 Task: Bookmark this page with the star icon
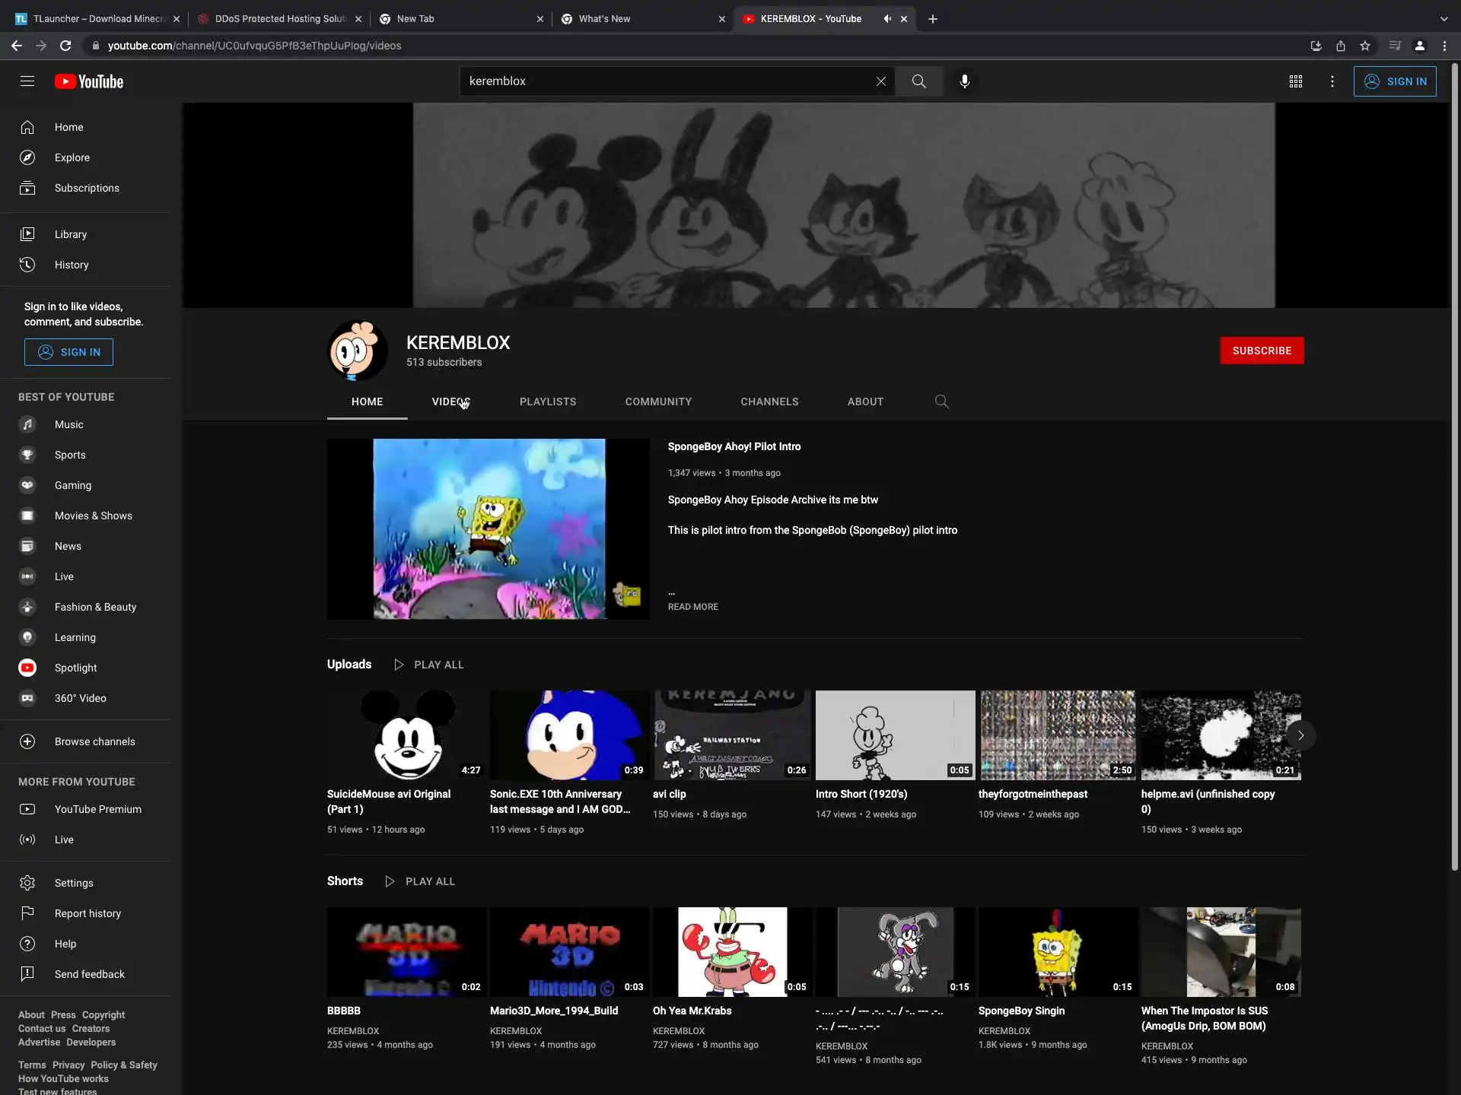[x=1365, y=46]
